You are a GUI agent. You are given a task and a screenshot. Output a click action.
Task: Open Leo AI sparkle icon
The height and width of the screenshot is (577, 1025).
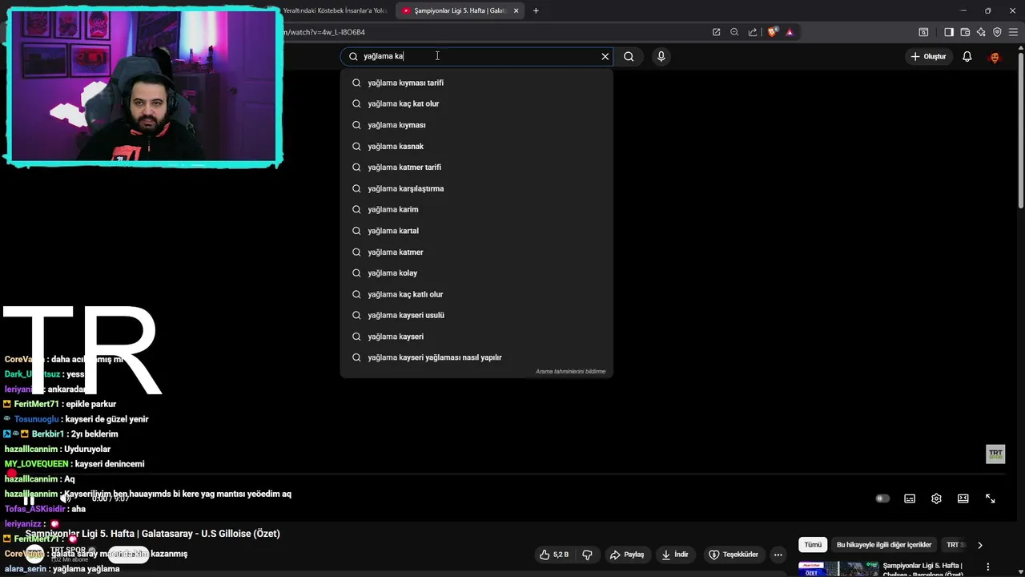coord(981,32)
